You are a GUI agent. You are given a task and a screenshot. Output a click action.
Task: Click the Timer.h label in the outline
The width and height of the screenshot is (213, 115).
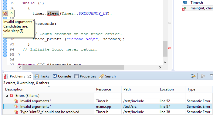[197, 3]
